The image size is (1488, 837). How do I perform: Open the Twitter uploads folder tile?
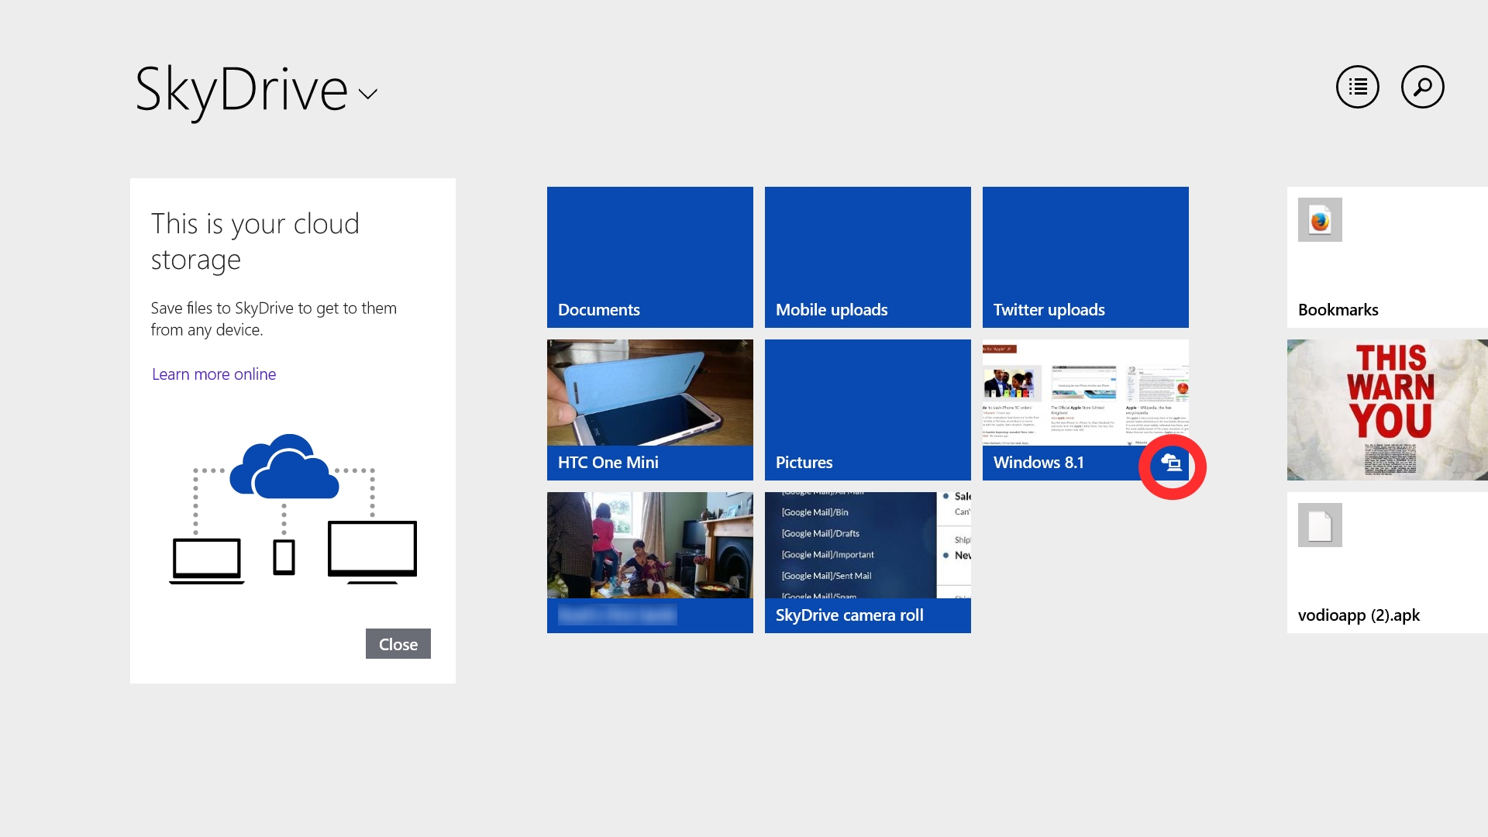pos(1085,257)
